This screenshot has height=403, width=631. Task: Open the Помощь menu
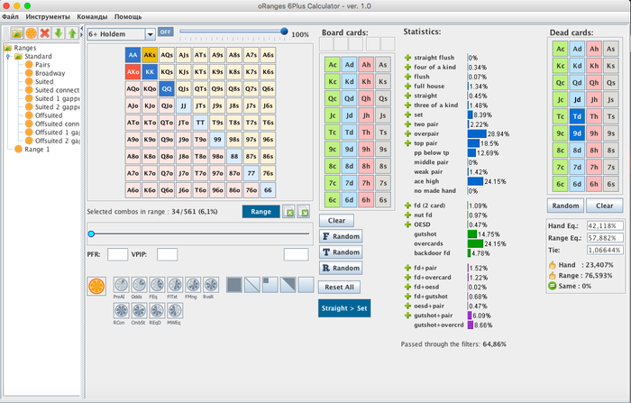click(x=128, y=16)
